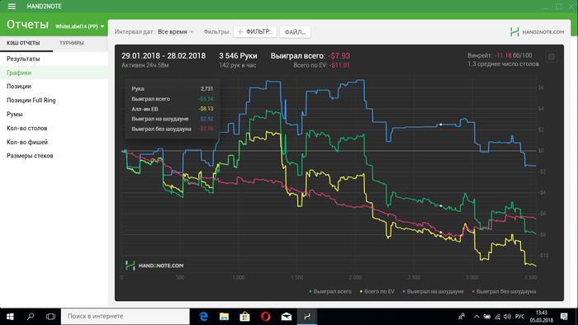Viewport: 578px width, 325px height.
Task: Select Hand2Note app icon in taskbar
Action: point(307,317)
